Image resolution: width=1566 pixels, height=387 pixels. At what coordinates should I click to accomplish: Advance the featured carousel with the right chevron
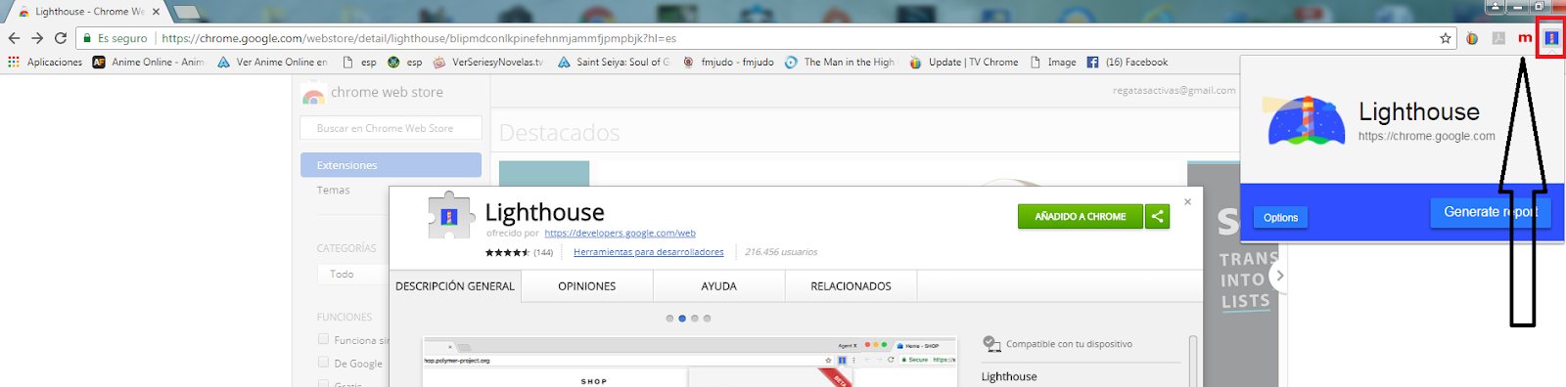pos(1279,276)
